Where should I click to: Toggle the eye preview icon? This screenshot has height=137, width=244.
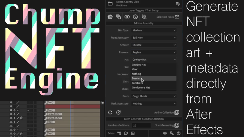[x=165, y=134]
